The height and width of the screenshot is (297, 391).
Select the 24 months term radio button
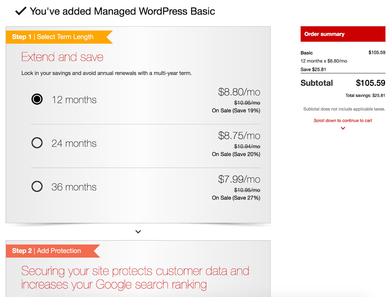pos(37,143)
